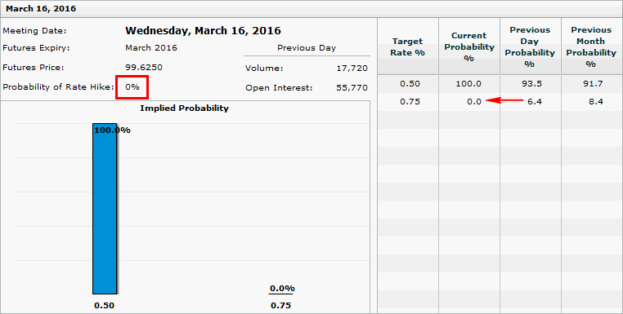Select the open interest value 55,770
The width and height of the screenshot is (623, 314).
(352, 87)
